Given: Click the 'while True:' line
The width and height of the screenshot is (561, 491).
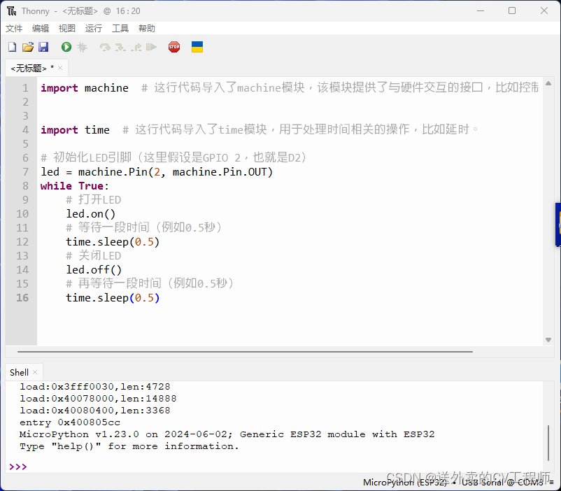Looking at the screenshot, I should coord(74,186).
